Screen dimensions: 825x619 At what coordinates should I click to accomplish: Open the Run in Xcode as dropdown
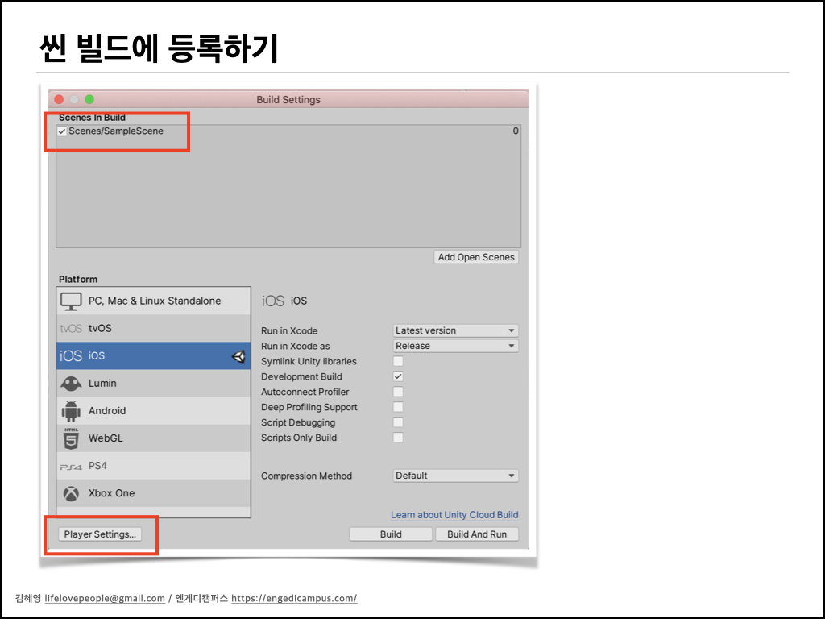click(456, 346)
